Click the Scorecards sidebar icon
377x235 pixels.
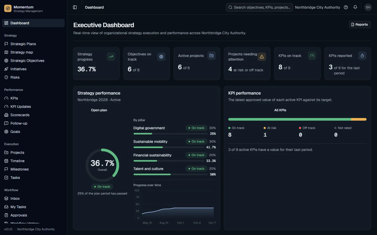pyautogui.click(x=6, y=115)
